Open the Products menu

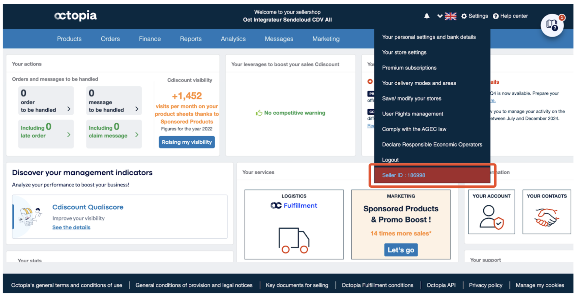click(69, 39)
